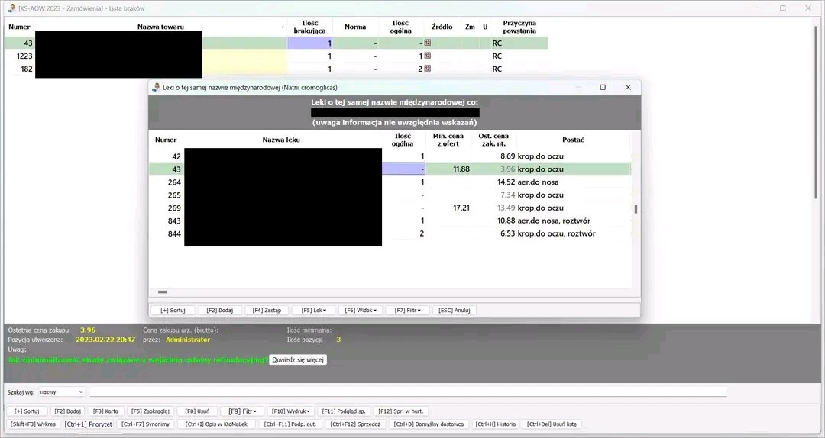Open [Ctrl+H] Historia
Viewport: 825px width, 438px height.
(x=495, y=424)
